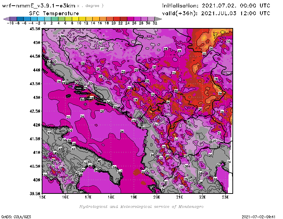Image resolution: width=283 pixels, height=219 pixels.
Task: Click the '41N' latitude axis label
Action: point(37,152)
